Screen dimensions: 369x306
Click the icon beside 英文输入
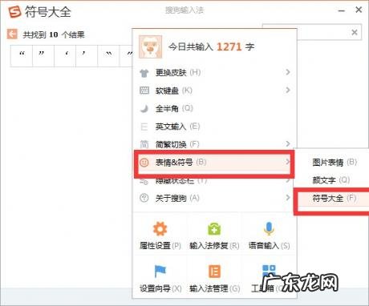click(144, 127)
